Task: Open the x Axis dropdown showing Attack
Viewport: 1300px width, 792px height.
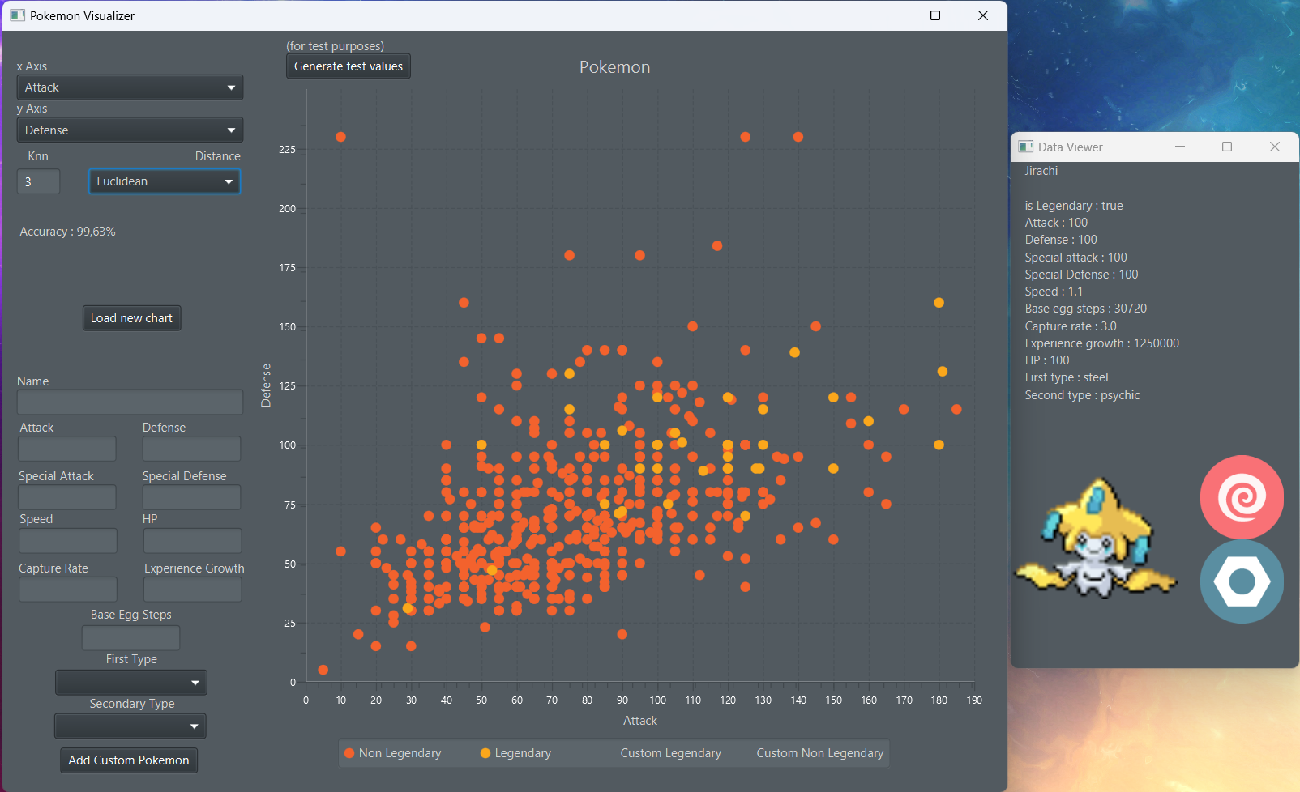Action: tap(129, 87)
